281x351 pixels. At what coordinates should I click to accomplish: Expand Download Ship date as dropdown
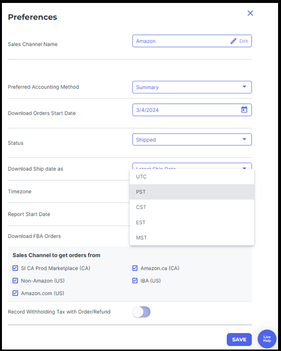click(x=192, y=166)
